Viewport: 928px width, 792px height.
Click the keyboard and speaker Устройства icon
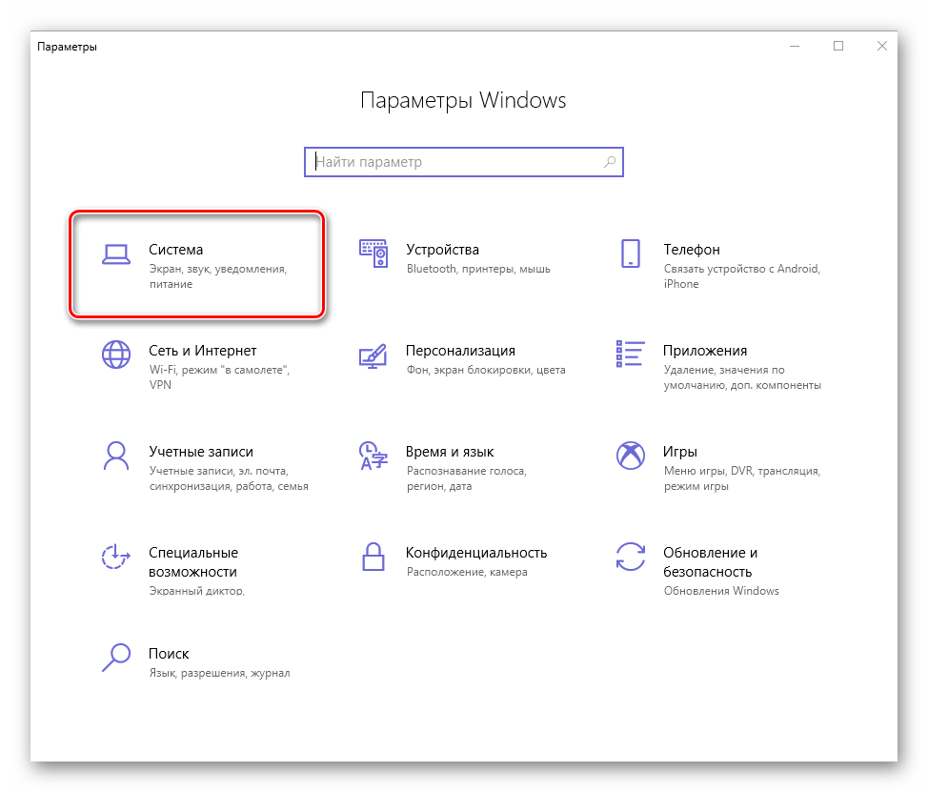tap(373, 254)
